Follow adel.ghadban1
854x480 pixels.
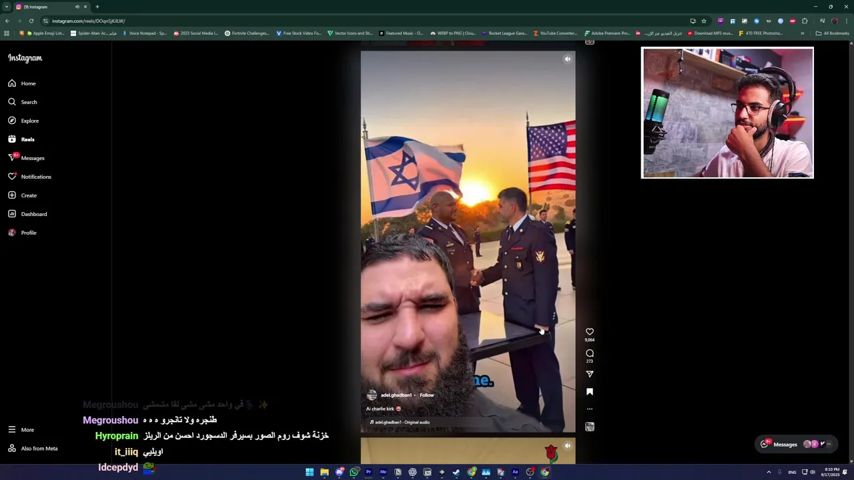[x=427, y=395]
